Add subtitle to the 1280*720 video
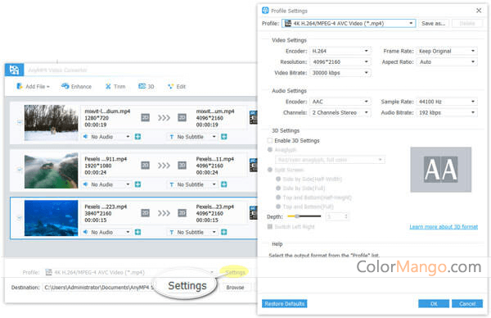The image size is (491, 318). pos(223,136)
